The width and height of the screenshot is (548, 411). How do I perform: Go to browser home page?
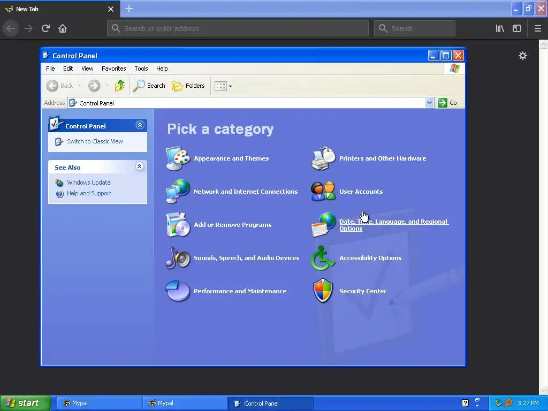(x=63, y=28)
